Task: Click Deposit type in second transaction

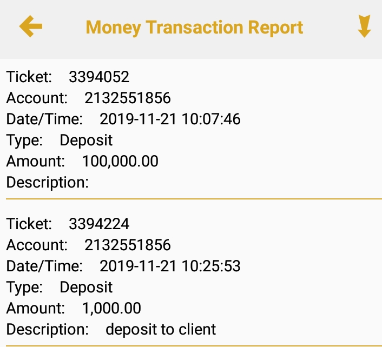Action: [x=86, y=287]
